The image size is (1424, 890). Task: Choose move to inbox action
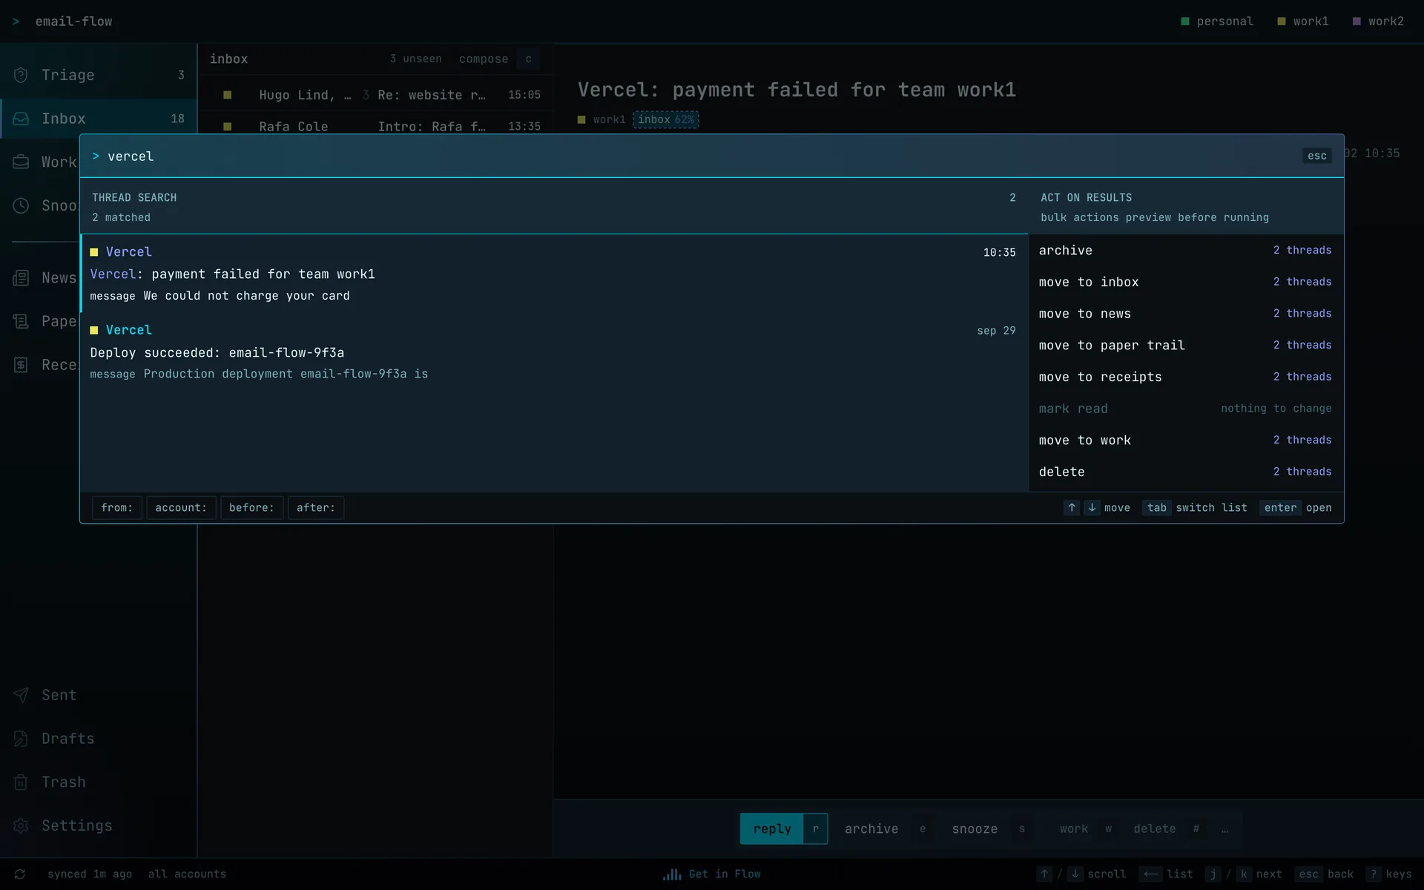click(1186, 282)
